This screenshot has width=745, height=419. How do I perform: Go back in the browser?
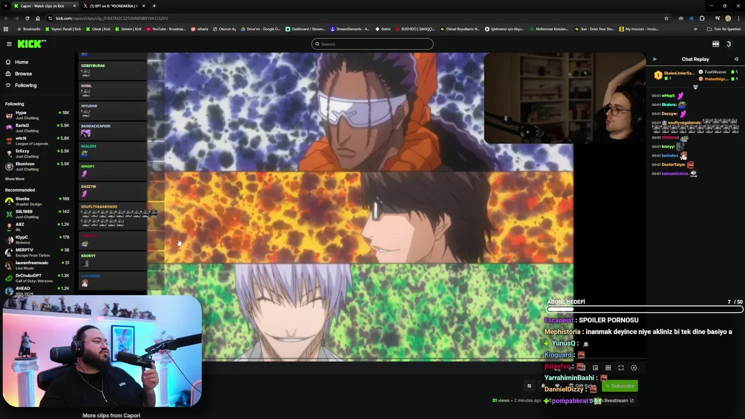click(6, 18)
